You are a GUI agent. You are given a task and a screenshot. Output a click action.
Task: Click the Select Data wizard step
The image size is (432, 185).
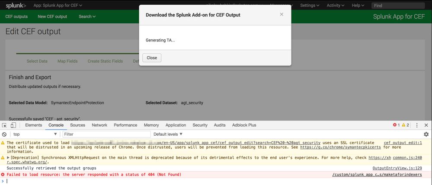click(37, 61)
